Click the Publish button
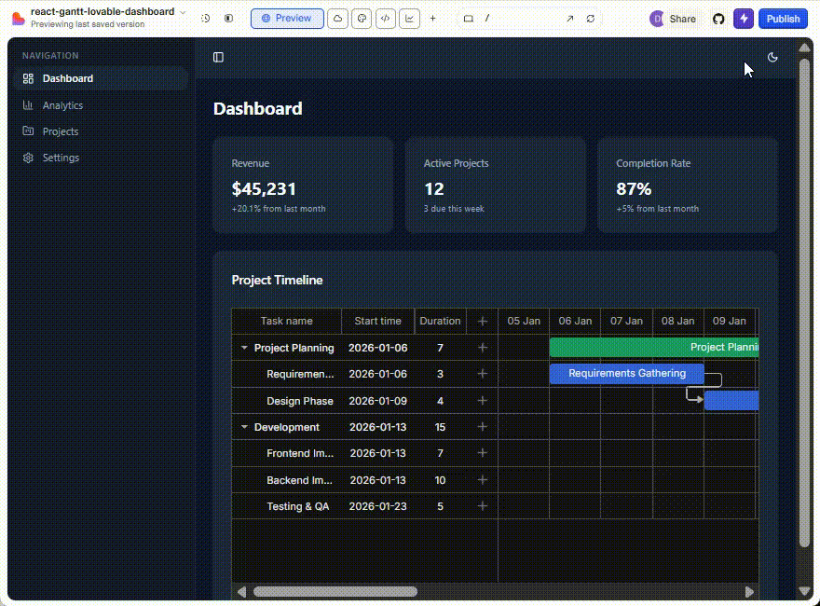Viewport: 820px width, 606px height. pyautogui.click(x=783, y=19)
